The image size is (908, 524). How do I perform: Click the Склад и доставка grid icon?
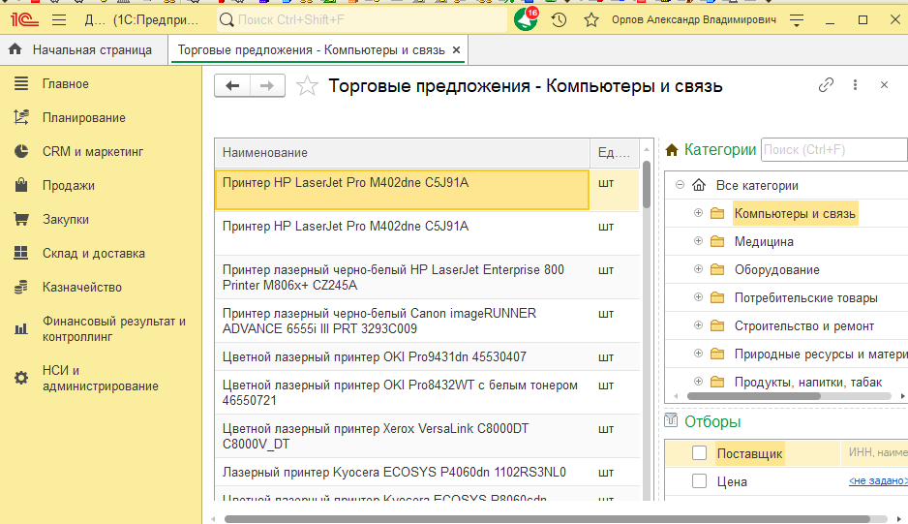pyautogui.click(x=21, y=253)
